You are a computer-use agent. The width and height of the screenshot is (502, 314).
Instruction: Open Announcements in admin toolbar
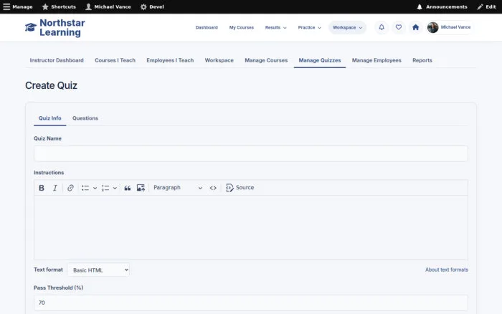pos(442,6)
